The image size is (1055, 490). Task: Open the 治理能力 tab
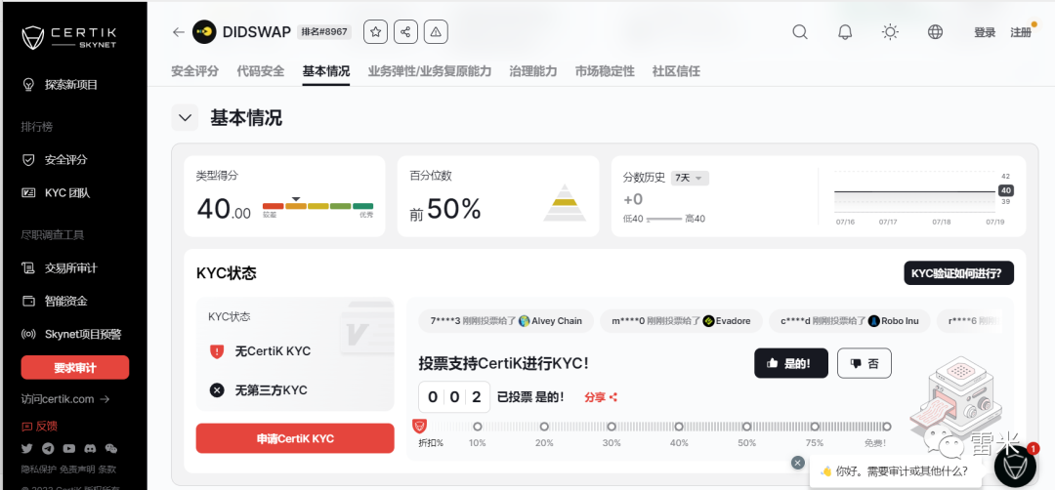533,71
